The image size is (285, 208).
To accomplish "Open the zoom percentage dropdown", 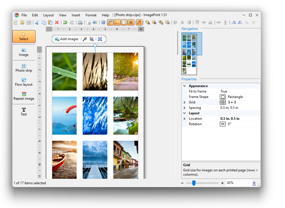I will tap(254, 183).
